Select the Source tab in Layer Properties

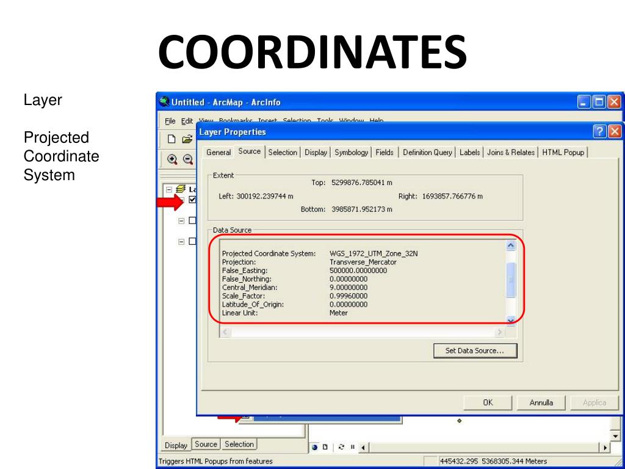[x=250, y=151]
